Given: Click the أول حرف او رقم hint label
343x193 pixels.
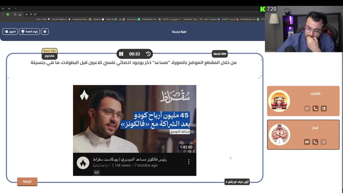Looking at the screenshot, I should click(x=237, y=182).
